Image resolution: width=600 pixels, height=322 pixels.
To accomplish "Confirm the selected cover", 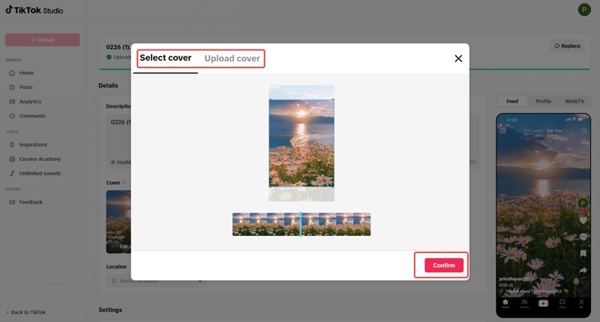I will point(444,265).
